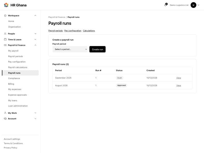Click the Pay configuration link under heading
This screenshot has width=204, height=153.
pyautogui.click(x=73, y=31)
